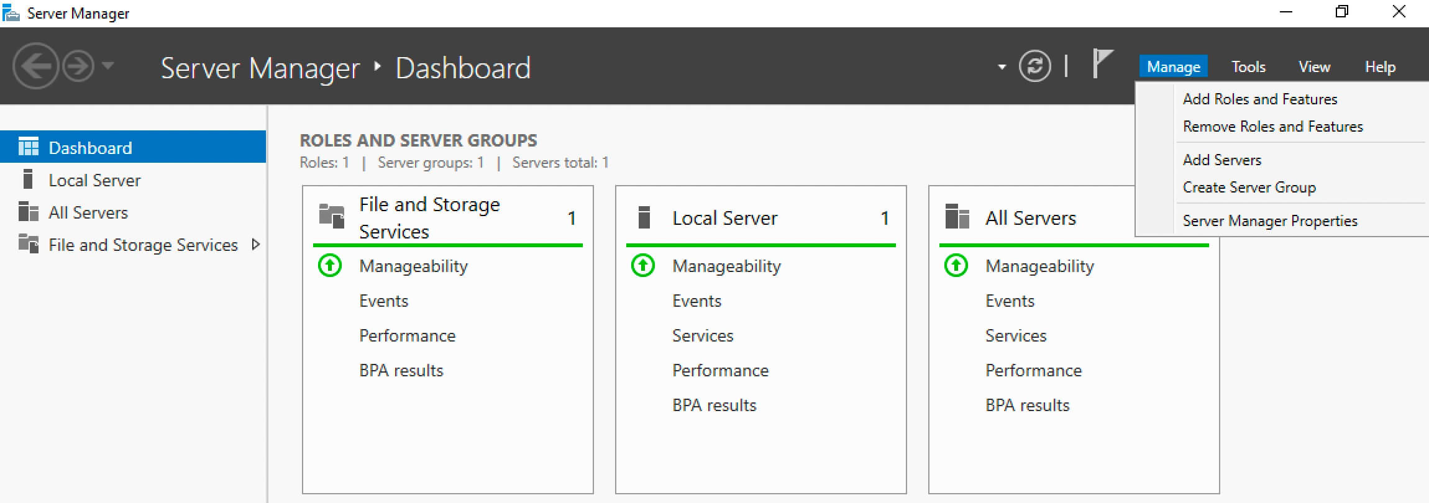This screenshot has height=503, width=1429.
Task: Open Manageability in All Servers tile
Action: point(1039,266)
